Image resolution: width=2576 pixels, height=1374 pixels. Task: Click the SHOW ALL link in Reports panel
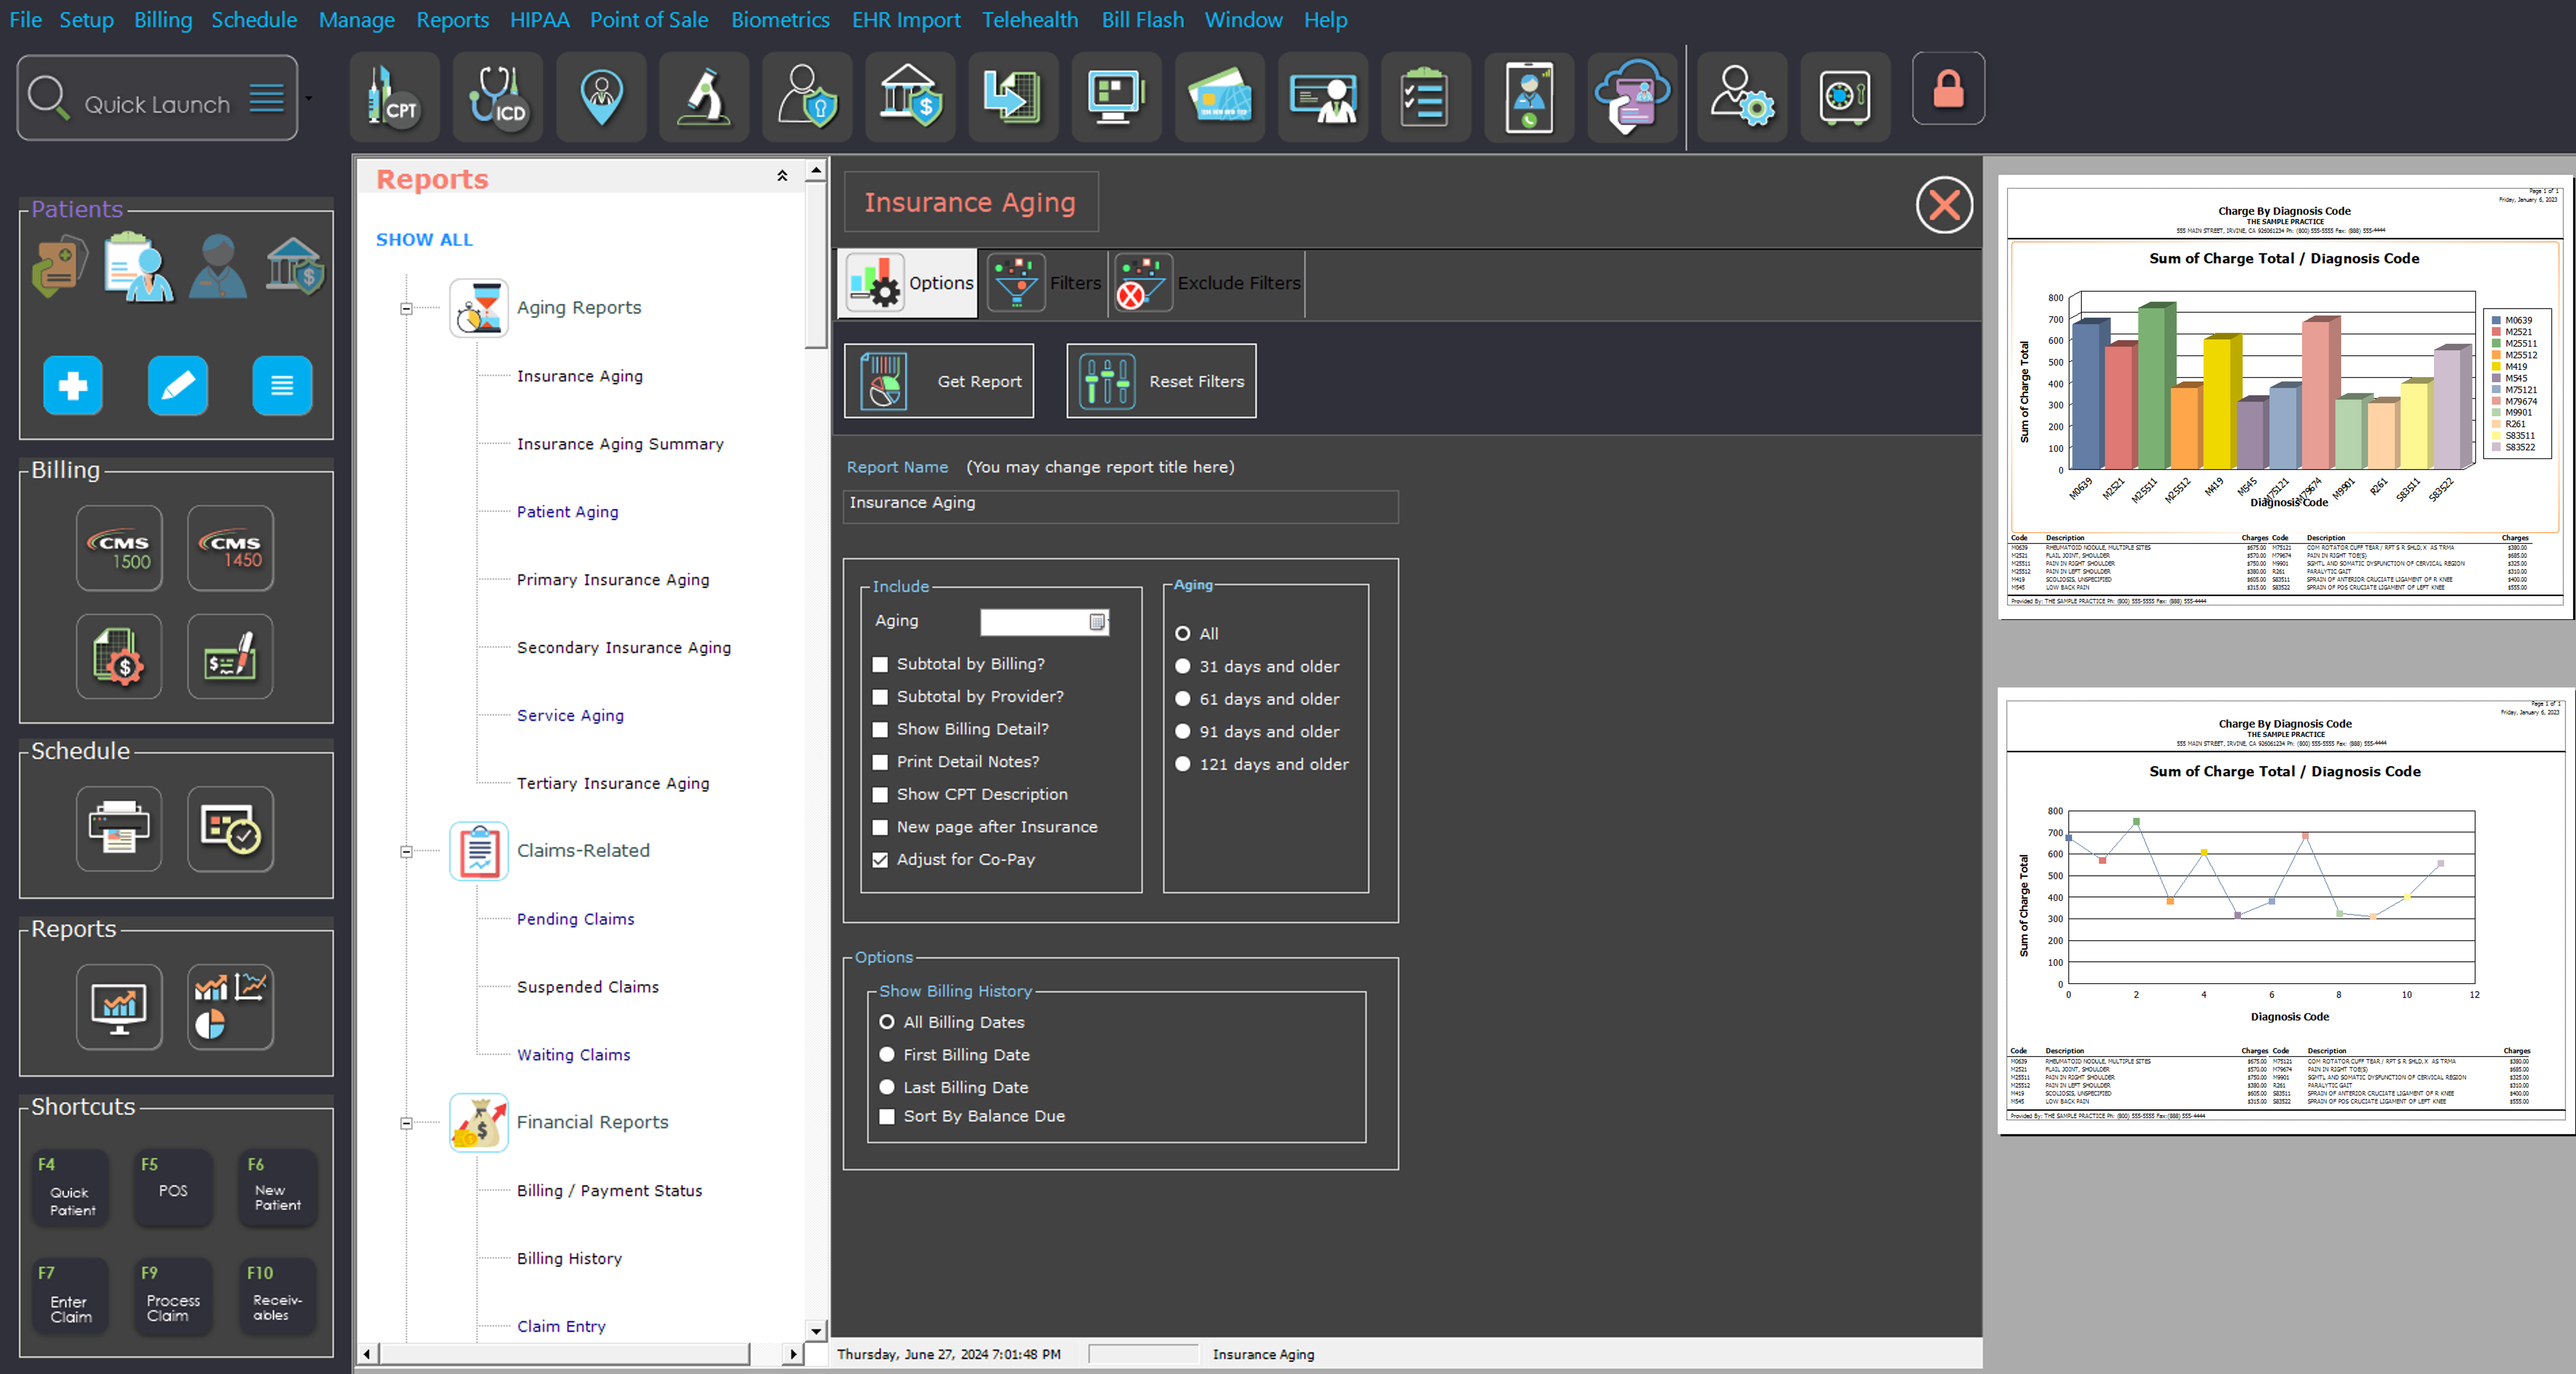coord(424,240)
